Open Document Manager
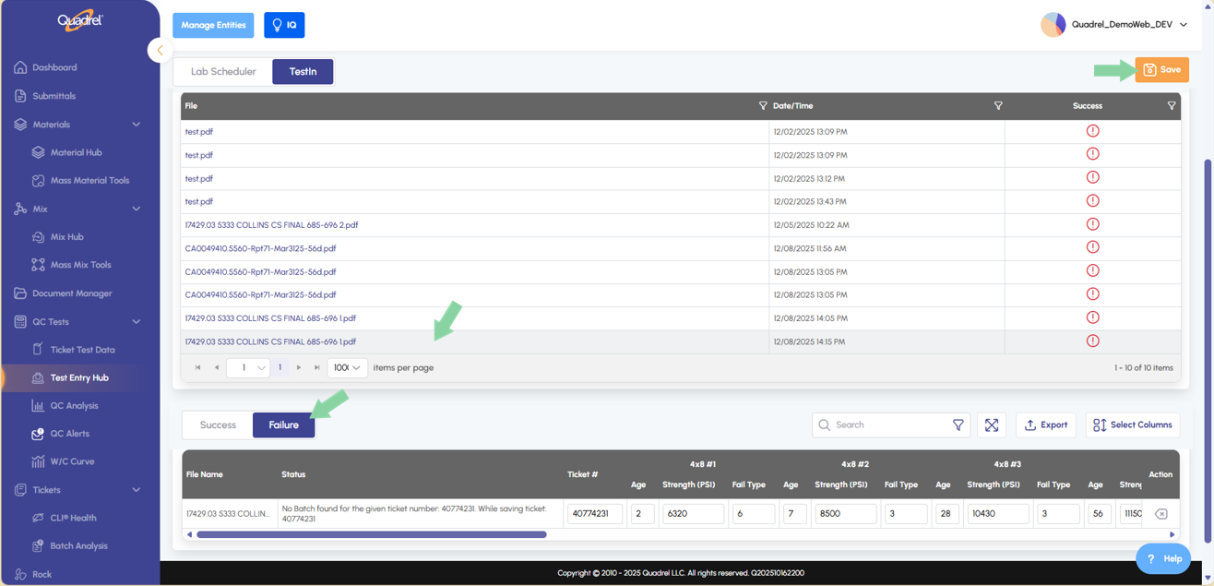Viewport: 1214px width, 586px height. (x=72, y=293)
